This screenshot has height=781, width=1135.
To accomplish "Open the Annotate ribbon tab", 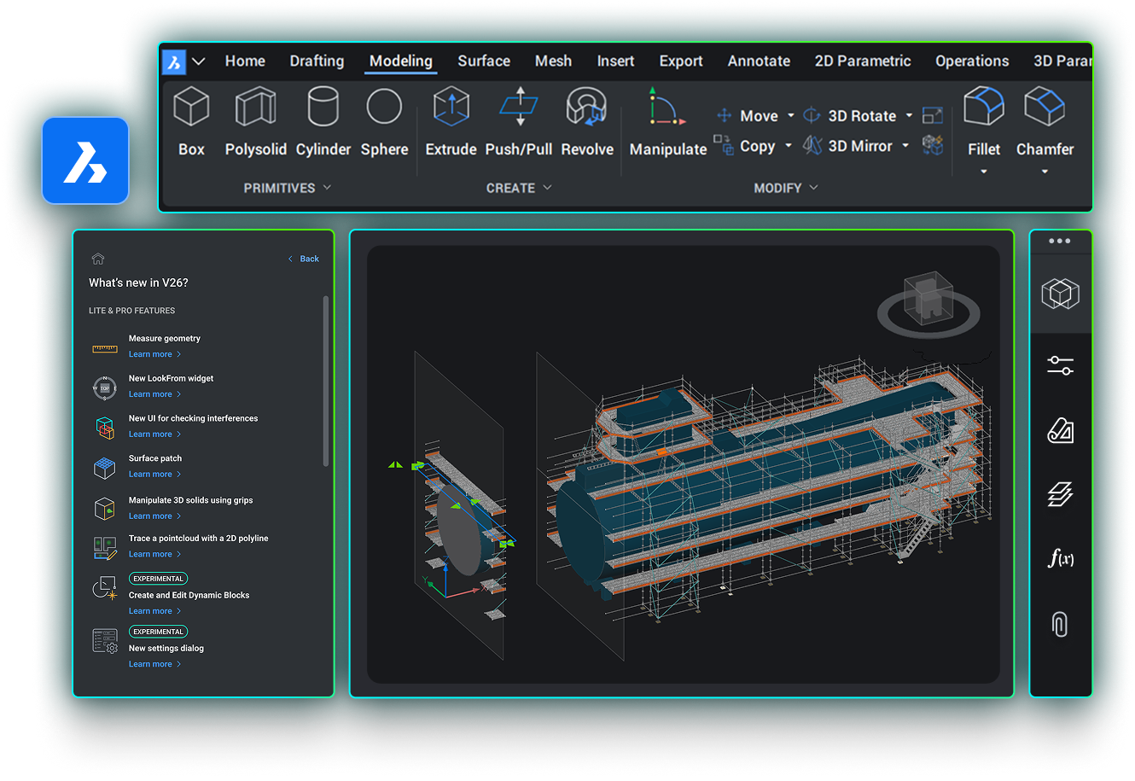I will coord(758,61).
